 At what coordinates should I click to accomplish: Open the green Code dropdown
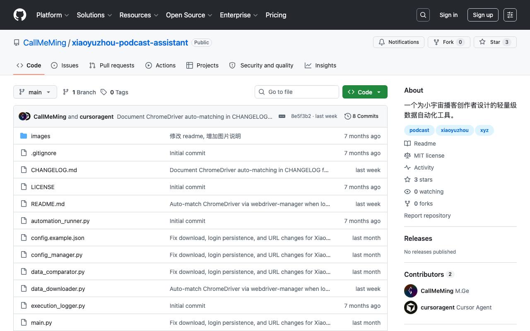point(365,92)
